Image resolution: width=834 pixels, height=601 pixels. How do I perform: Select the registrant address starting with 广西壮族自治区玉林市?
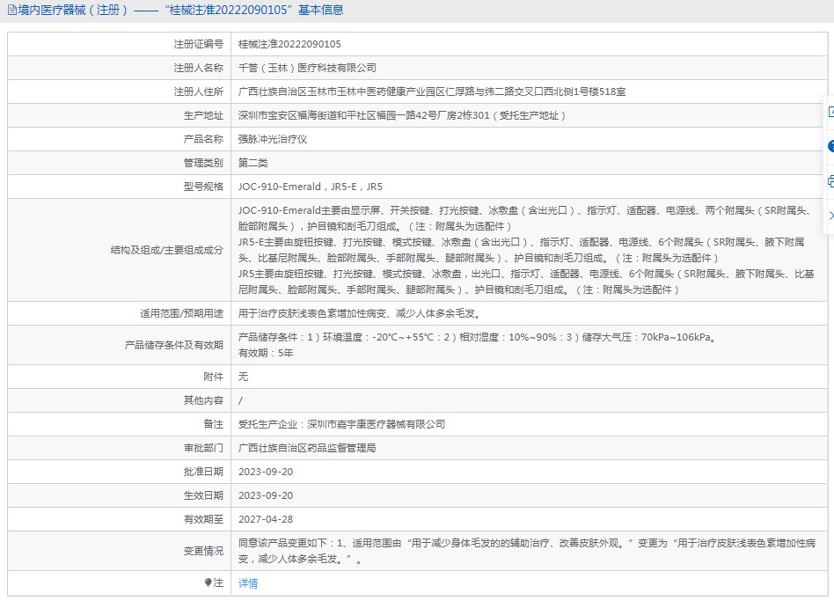coord(431,92)
